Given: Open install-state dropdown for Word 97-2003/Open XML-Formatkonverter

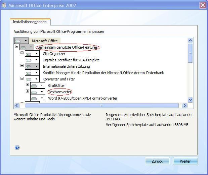Looking at the screenshot, I should pos(38,98).
